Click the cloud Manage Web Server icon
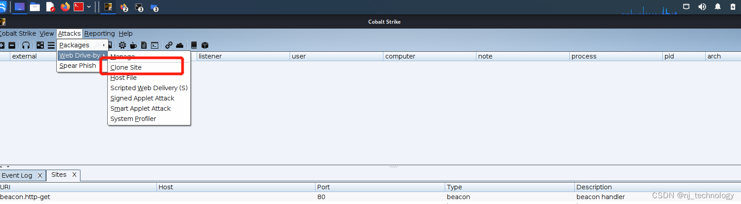The width and height of the screenshot is (741, 204). (180, 45)
